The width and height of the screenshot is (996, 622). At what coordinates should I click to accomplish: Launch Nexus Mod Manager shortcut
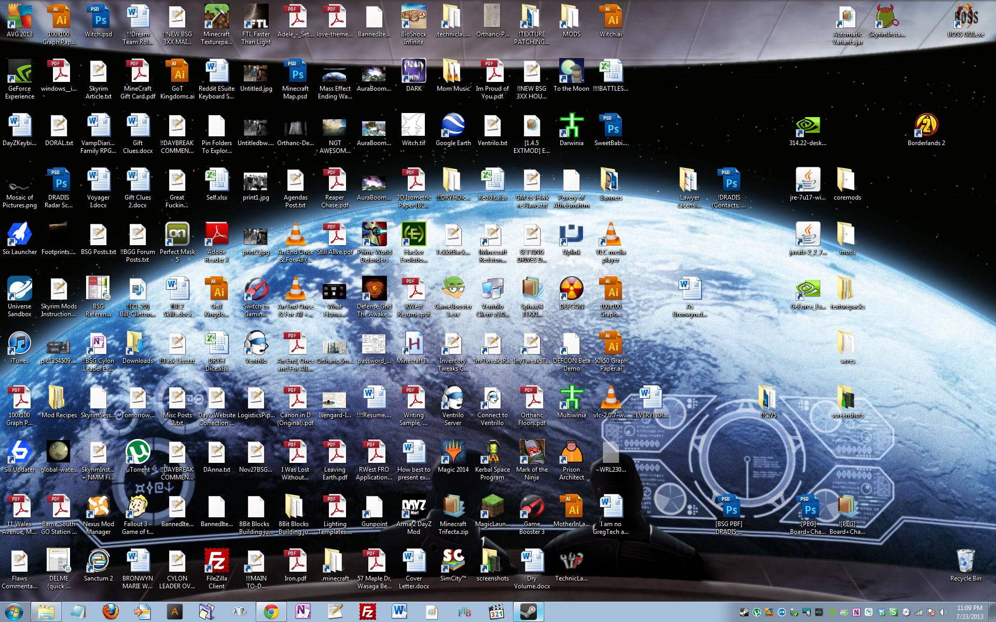click(98, 514)
